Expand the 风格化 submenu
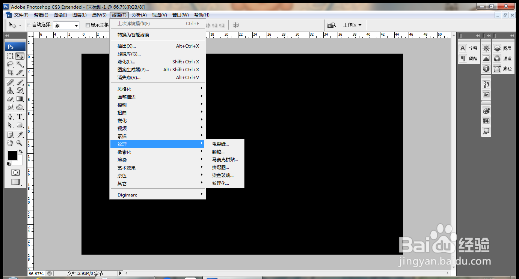Image resolution: width=519 pixels, height=279 pixels. (x=158, y=89)
